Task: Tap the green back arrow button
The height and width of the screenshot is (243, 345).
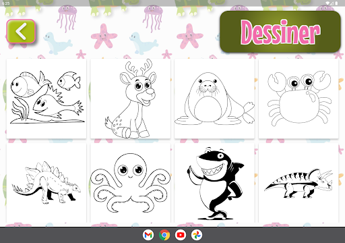Action: (21, 31)
